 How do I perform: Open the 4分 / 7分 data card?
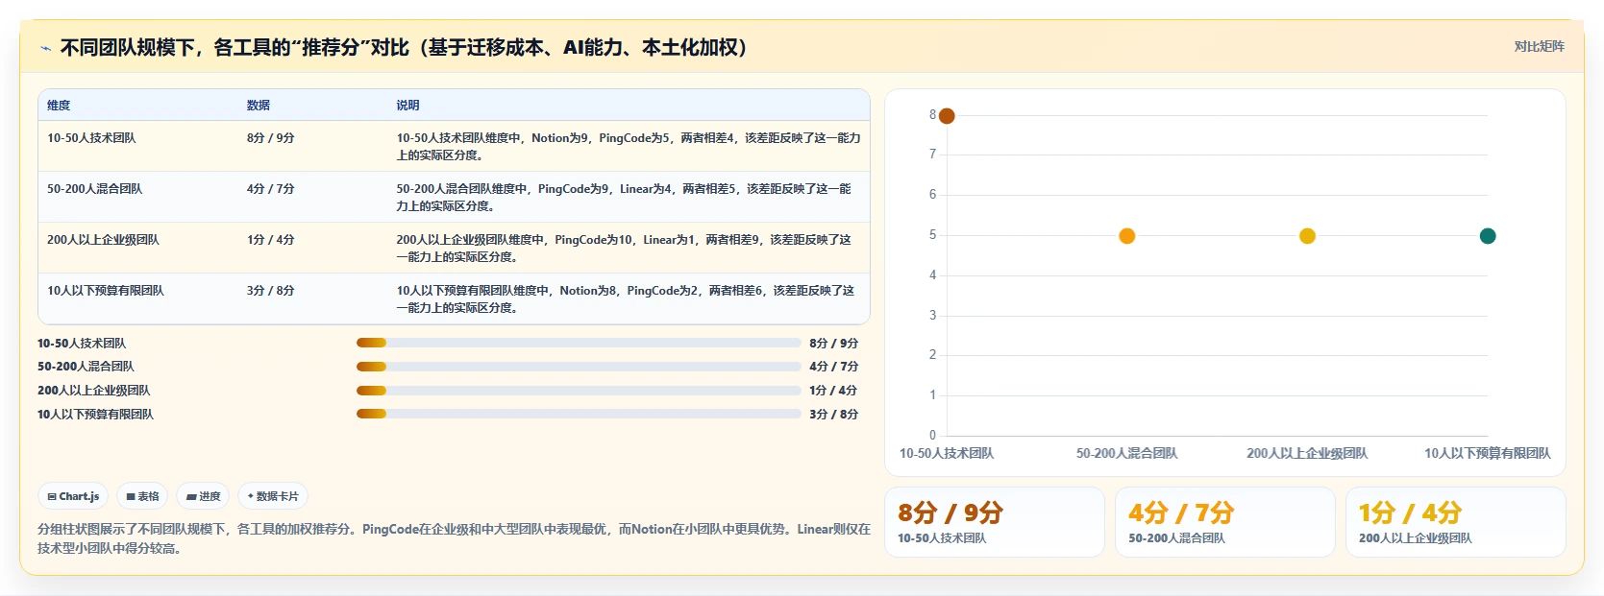(x=1225, y=522)
